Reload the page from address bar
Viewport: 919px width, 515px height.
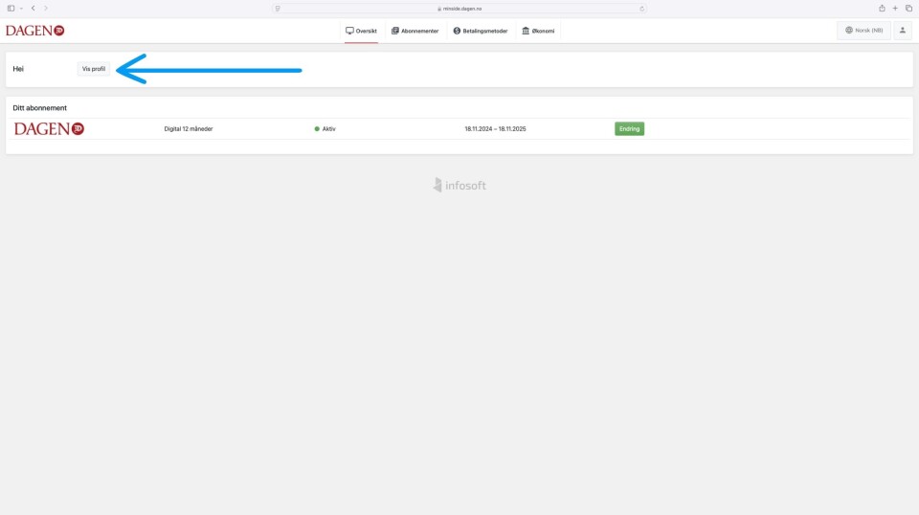pos(641,8)
